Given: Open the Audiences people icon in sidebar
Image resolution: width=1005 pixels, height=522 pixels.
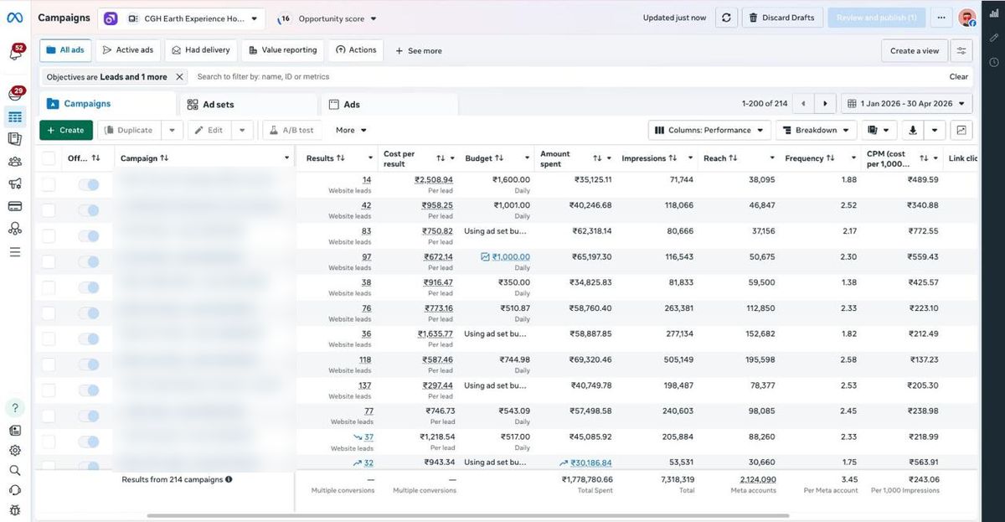Looking at the screenshot, I should pos(15,162).
